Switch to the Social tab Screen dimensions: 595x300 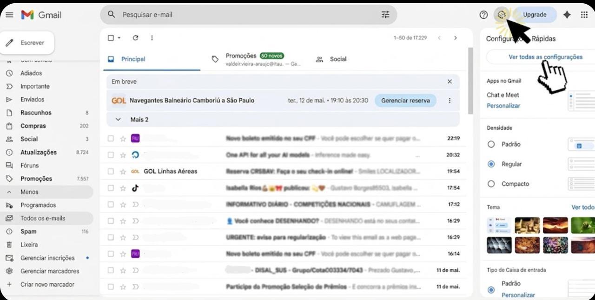tap(331, 59)
